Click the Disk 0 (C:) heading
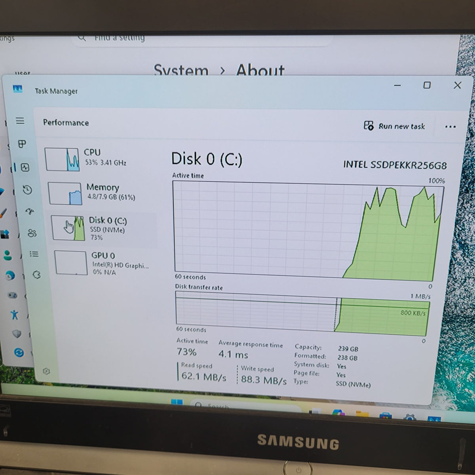Image resolution: width=475 pixels, height=475 pixels. 207,159
